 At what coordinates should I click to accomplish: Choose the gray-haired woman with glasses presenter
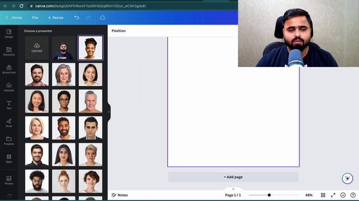click(63, 74)
